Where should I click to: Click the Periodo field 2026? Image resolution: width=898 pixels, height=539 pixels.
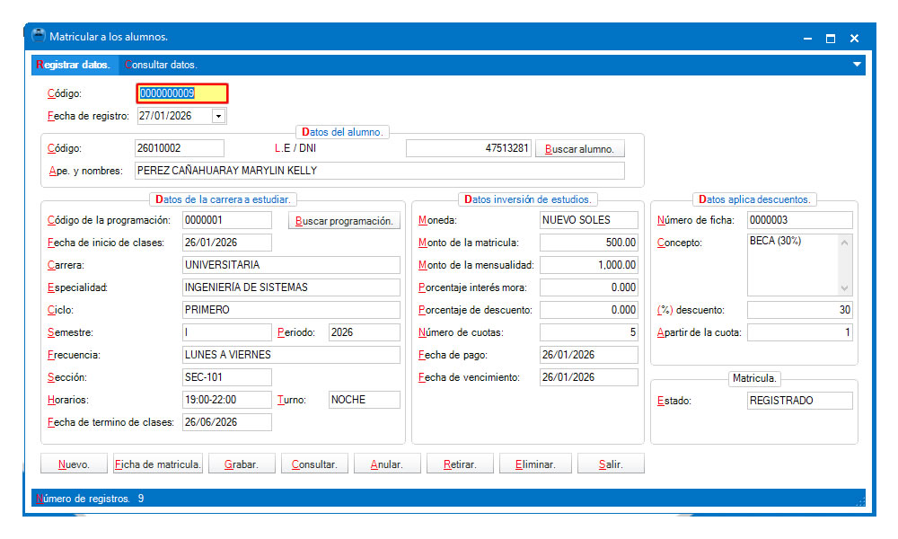click(365, 332)
